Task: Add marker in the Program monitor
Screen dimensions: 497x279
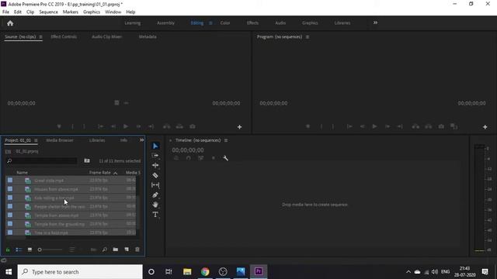Action: coord(308,126)
